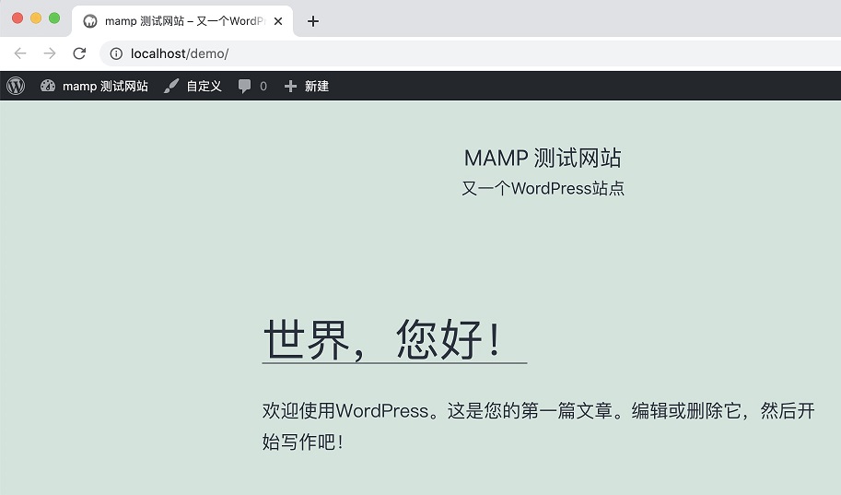Close the mamp 测试网站 tab
841x495 pixels.
[x=278, y=21]
